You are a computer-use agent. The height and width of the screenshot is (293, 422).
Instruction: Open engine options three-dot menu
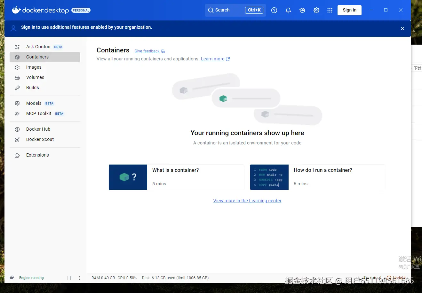pos(79,278)
